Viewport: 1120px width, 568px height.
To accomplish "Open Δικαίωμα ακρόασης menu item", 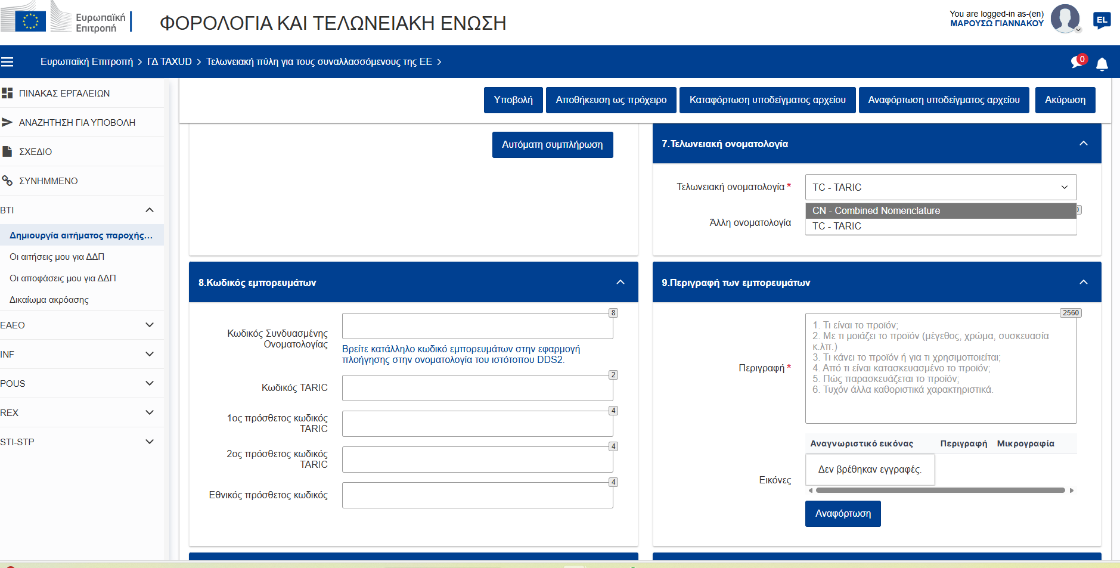I will (x=49, y=300).
